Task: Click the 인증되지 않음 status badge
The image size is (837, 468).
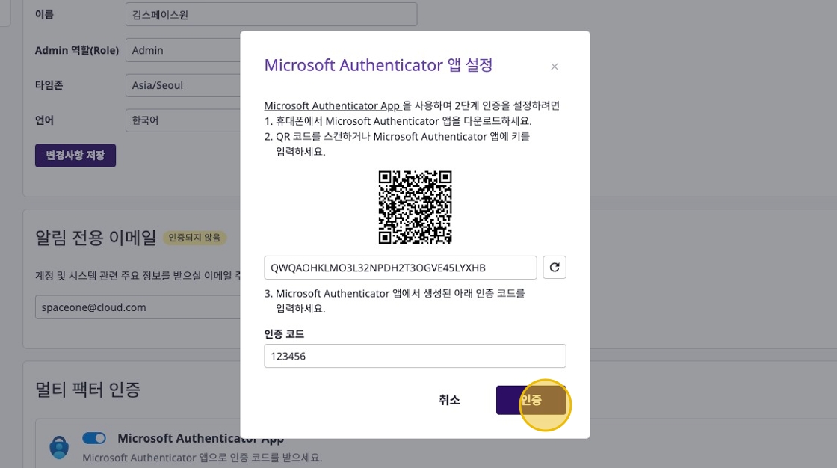Action: coord(194,238)
